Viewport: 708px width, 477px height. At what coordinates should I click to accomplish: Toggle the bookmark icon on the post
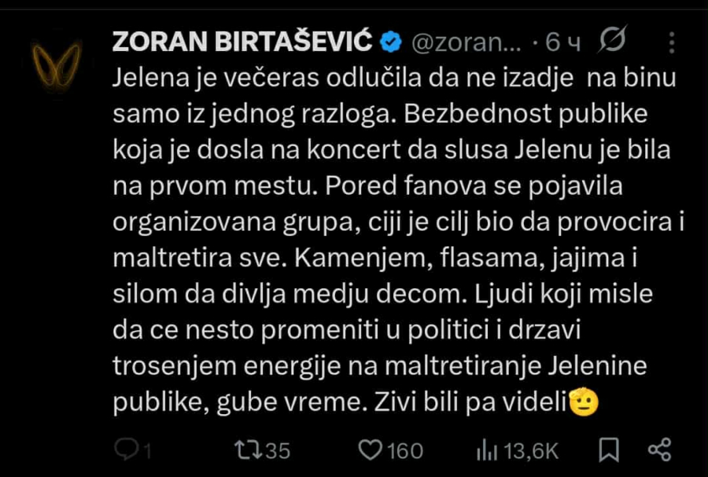[x=609, y=450]
